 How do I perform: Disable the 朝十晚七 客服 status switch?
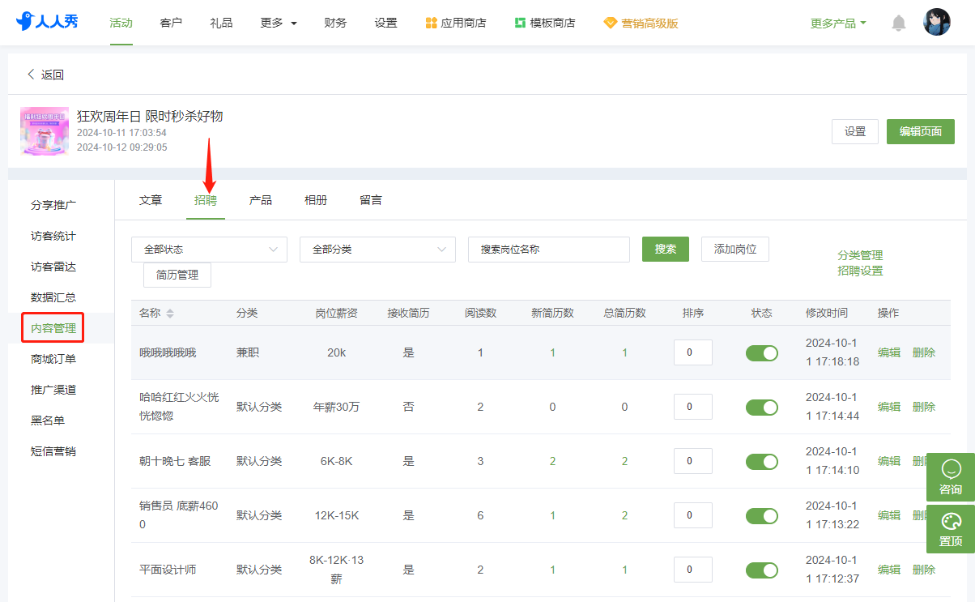[762, 461]
